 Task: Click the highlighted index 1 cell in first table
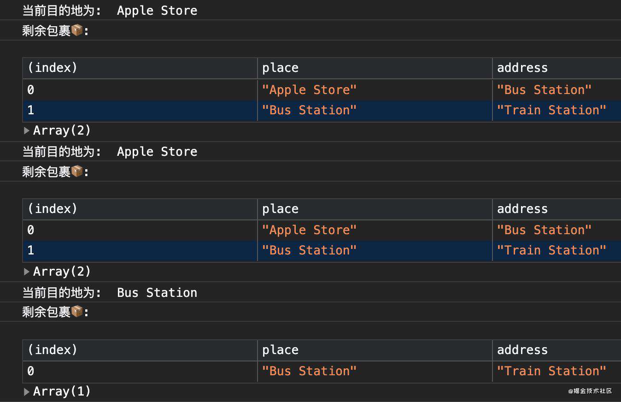[x=140, y=111]
